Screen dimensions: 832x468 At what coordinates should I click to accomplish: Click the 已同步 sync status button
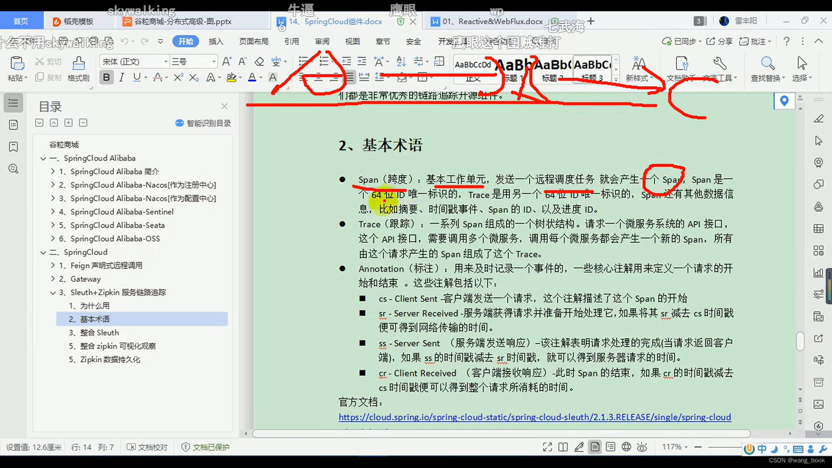tap(681, 41)
